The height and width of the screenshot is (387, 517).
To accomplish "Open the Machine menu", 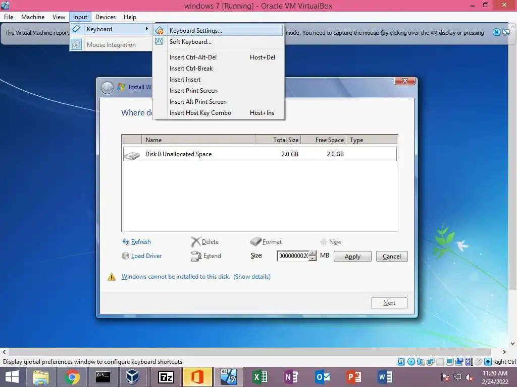I will click(33, 17).
